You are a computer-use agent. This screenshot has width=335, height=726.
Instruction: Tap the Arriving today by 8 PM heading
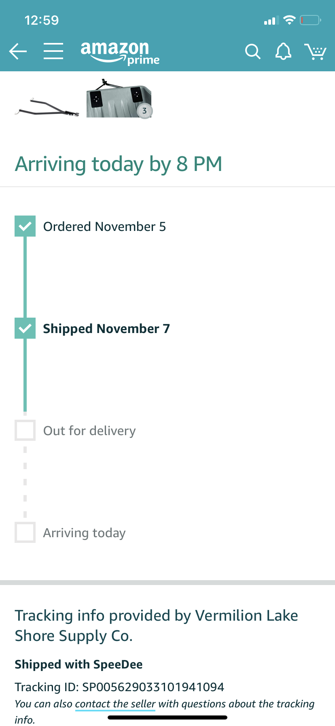pyautogui.click(x=119, y=164)
